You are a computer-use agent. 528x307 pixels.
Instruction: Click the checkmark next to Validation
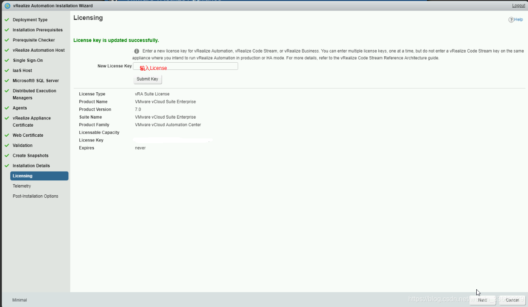[x=7, y=146]
